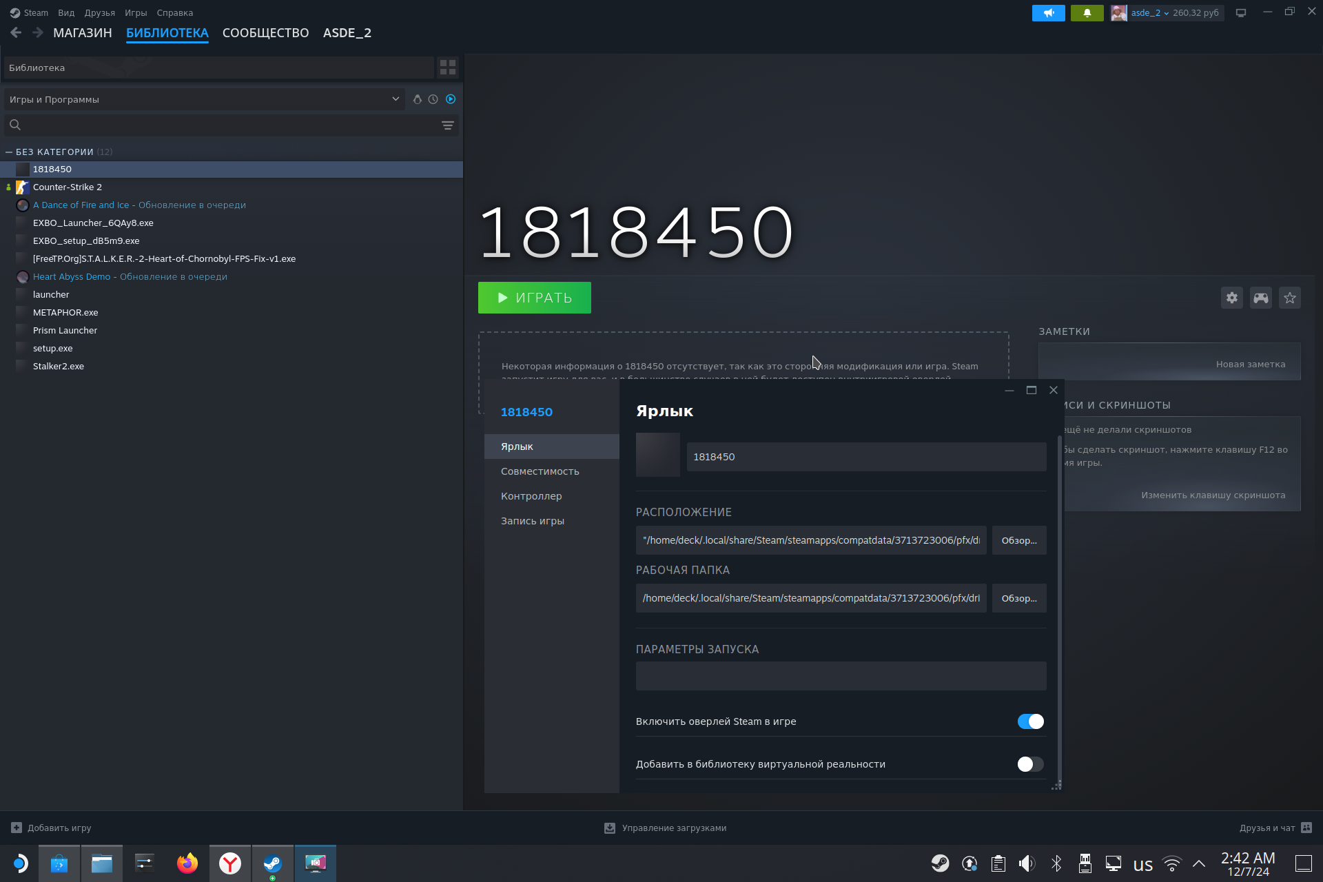Switch to Big Picture mode via monitor icon
The image size is (1323, 882).
point(1240,13)
